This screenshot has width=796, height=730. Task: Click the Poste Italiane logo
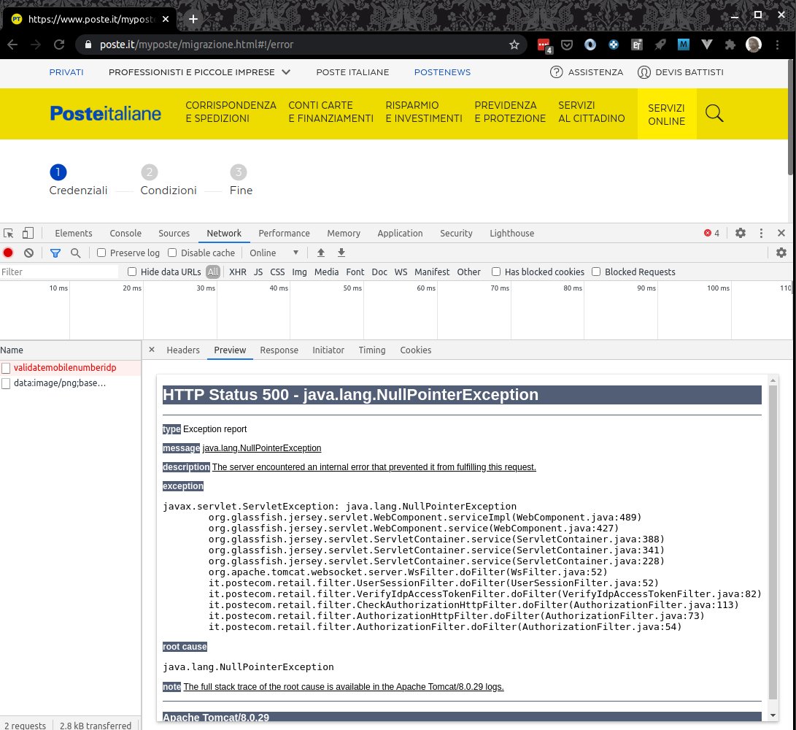point(106,113)
